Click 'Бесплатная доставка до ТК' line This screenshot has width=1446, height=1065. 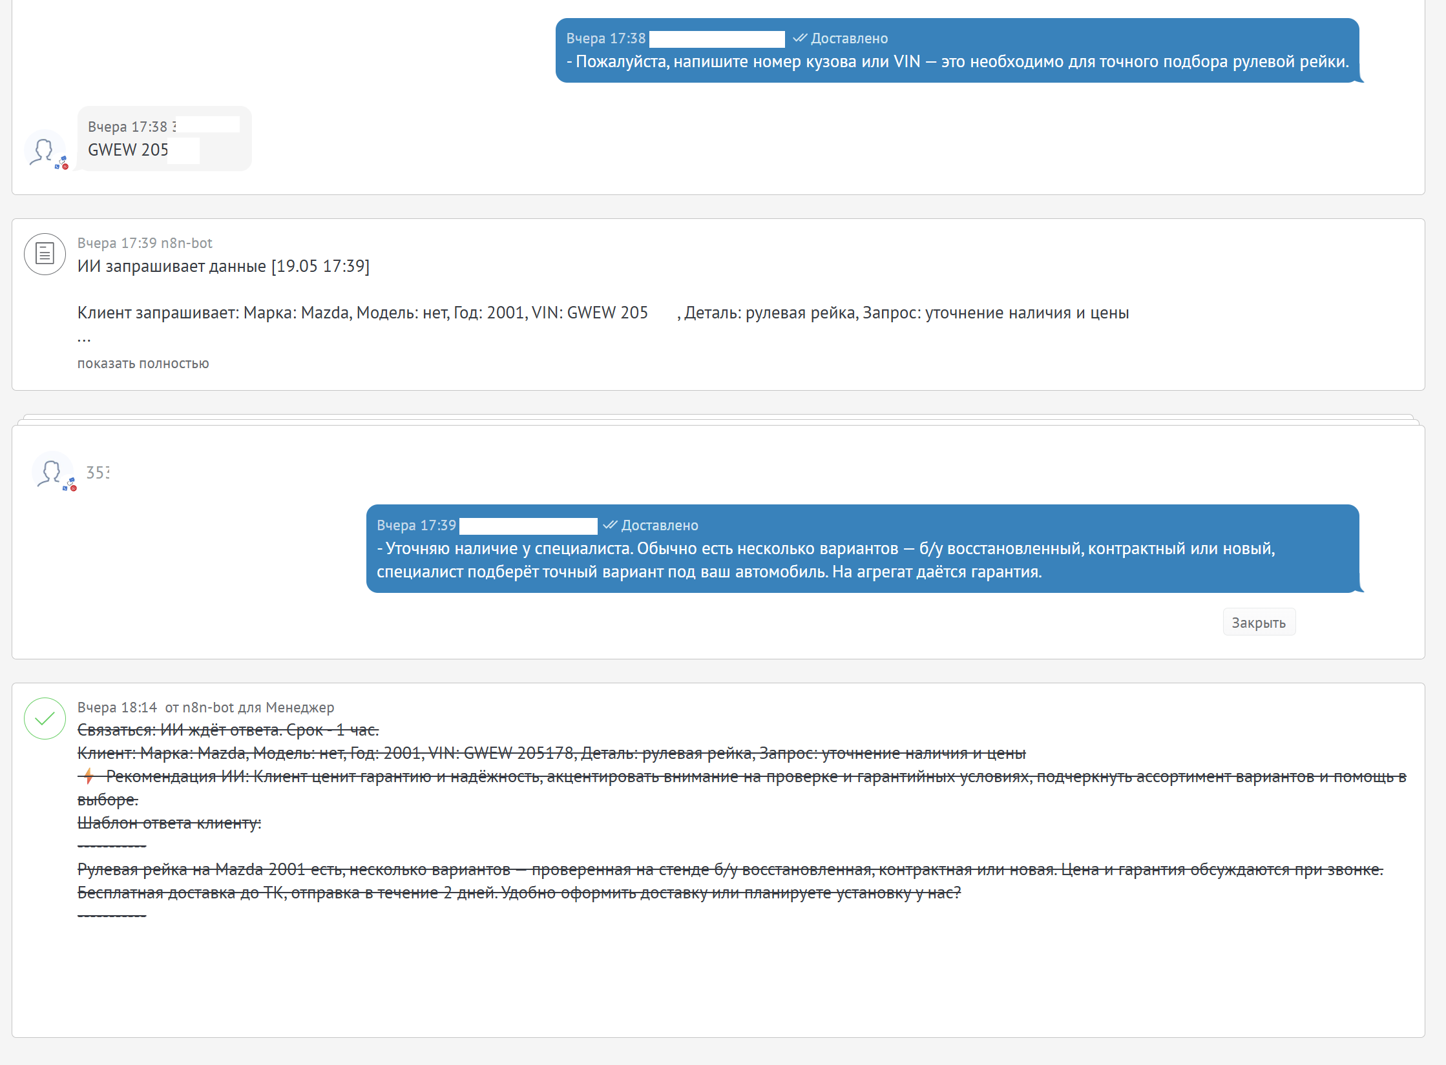tap(519, 893)
